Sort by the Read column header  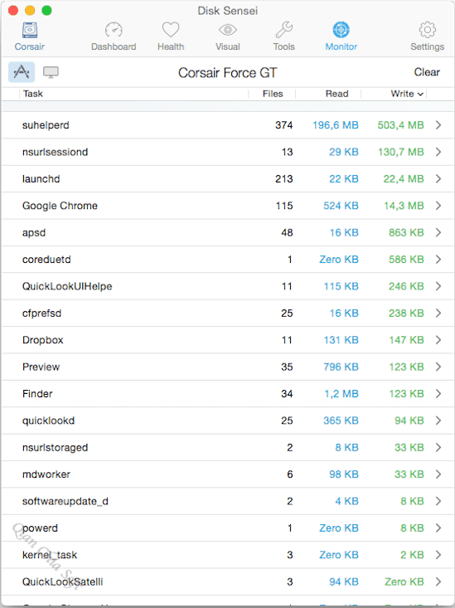pos(336,94)
